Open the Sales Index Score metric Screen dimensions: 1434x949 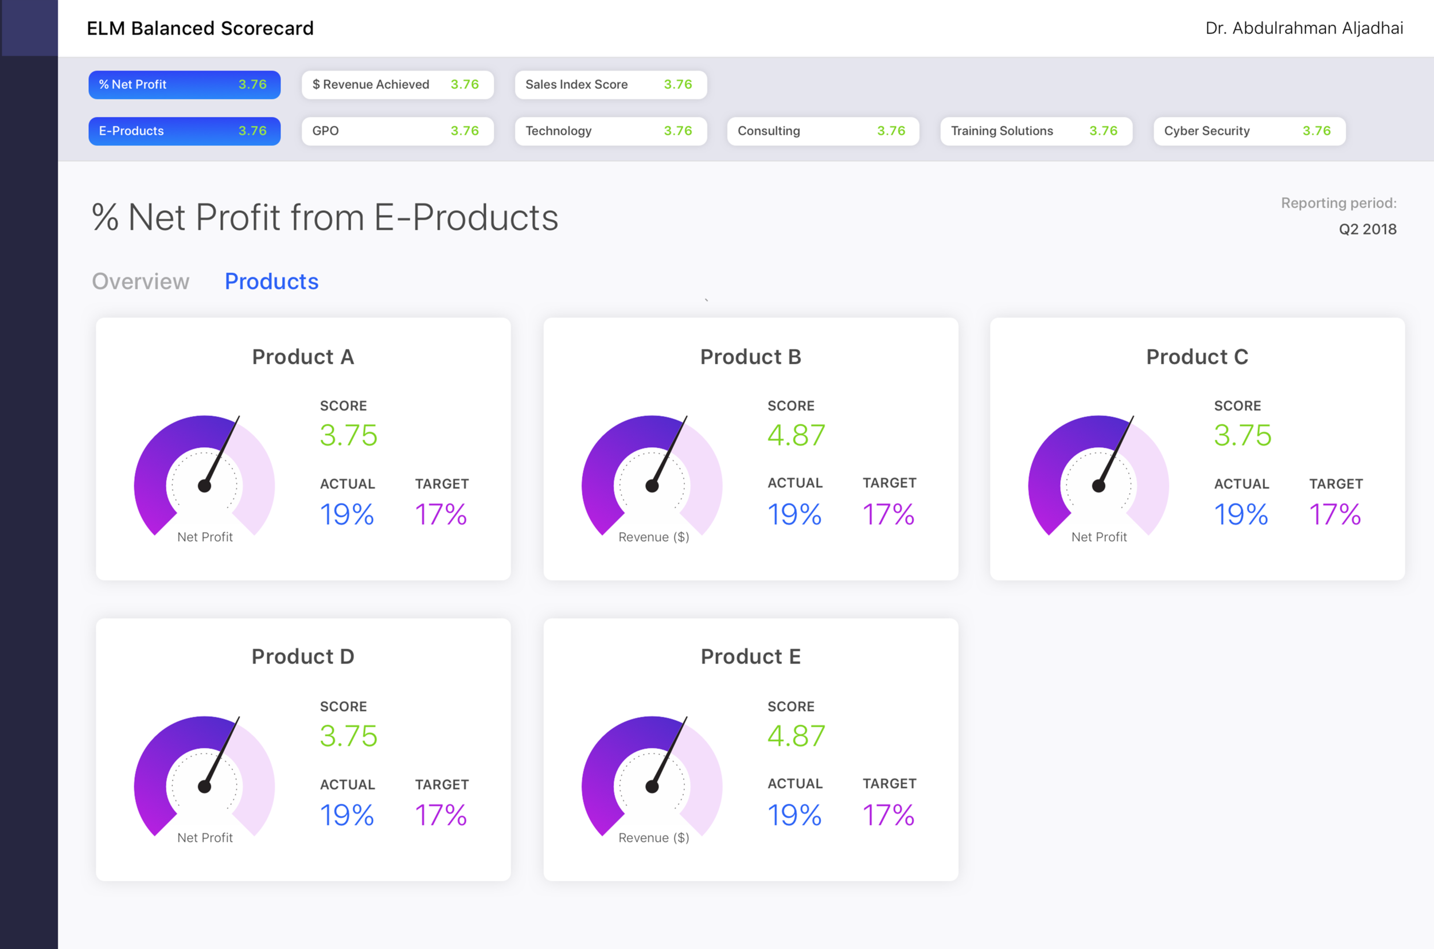(x=610, y=85)
